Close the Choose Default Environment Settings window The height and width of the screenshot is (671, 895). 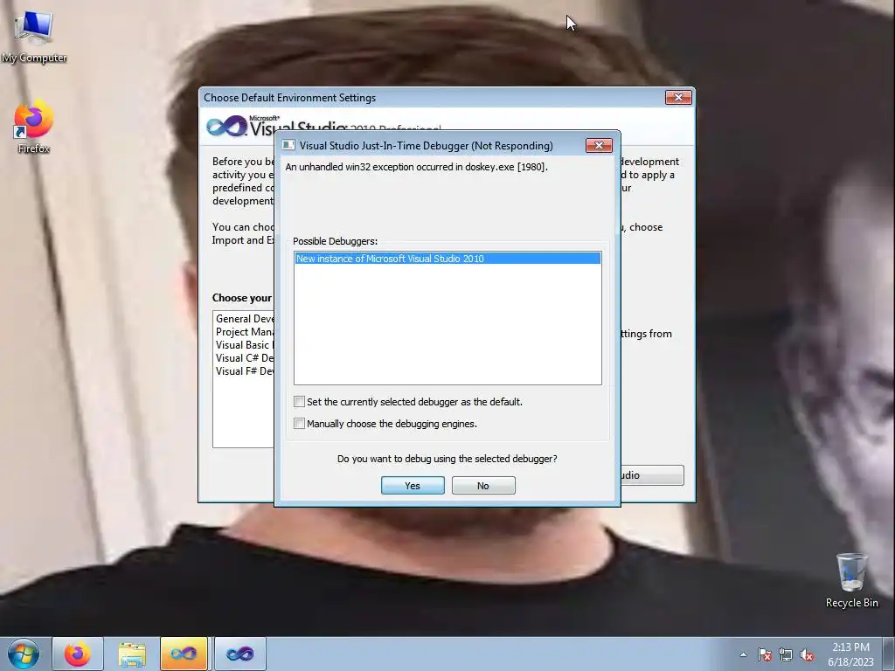click(678, 98)
